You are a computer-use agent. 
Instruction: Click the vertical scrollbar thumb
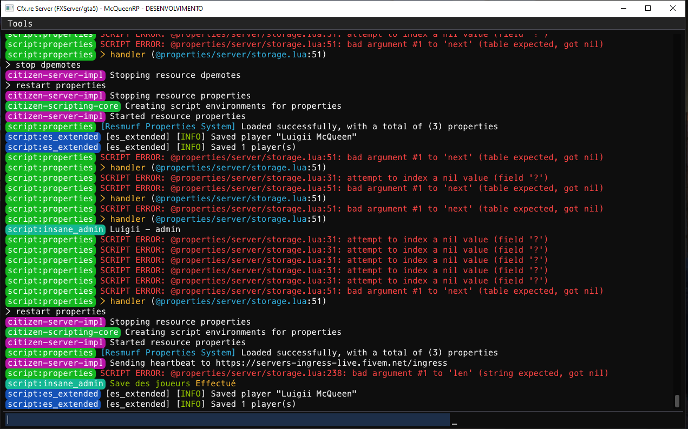tap(677, 401)
